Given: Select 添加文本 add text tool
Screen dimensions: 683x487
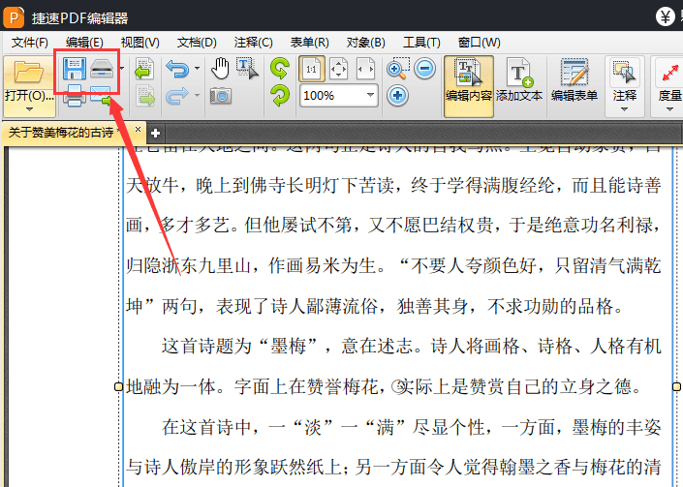Looking at the screenshot, I should (519, 80).
